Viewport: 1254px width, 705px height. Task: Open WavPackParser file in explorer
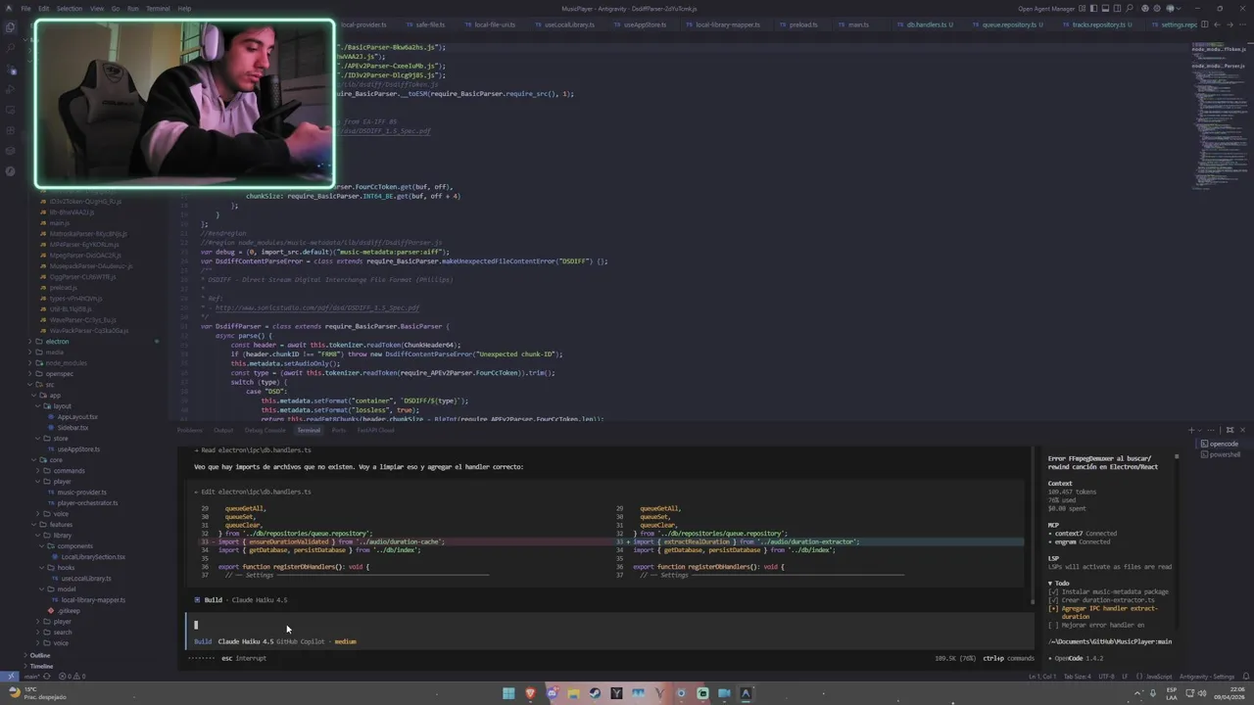pyautogui.click(x=89, y=330)
